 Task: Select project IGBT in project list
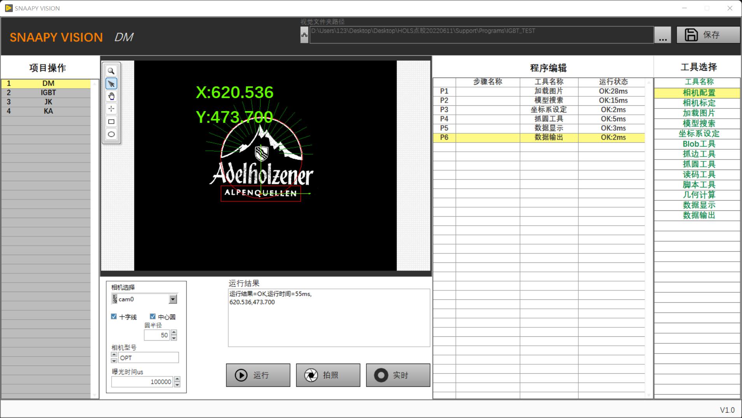click(x=46, y=93)
